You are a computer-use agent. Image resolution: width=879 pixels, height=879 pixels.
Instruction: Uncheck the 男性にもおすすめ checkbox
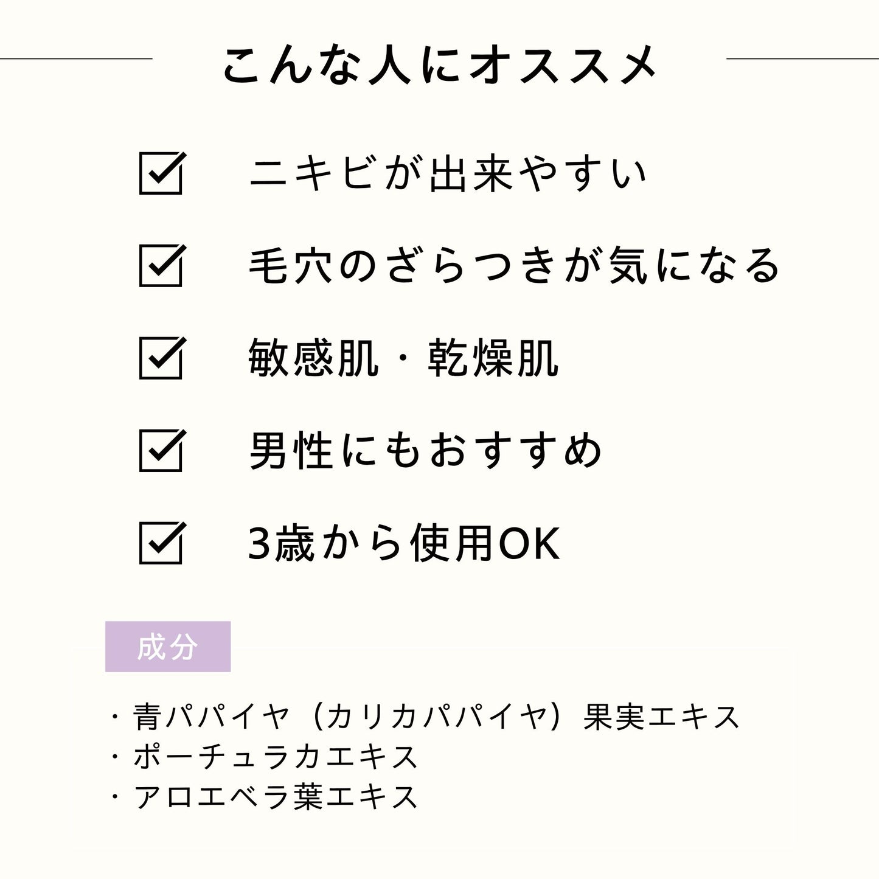[x=161, y=451]
